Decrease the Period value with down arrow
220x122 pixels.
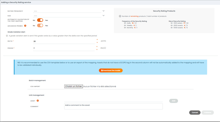(x=97, y=49)
